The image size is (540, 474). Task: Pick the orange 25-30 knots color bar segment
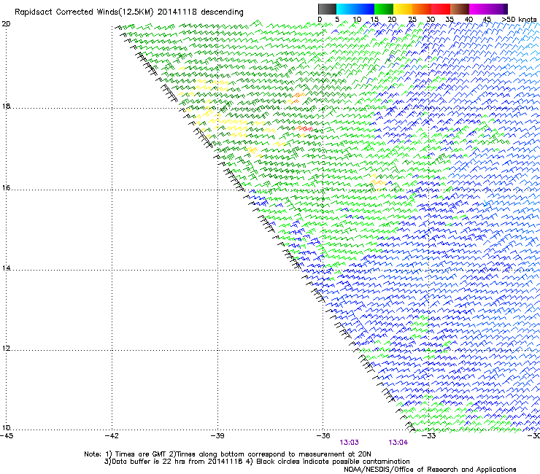422,9
